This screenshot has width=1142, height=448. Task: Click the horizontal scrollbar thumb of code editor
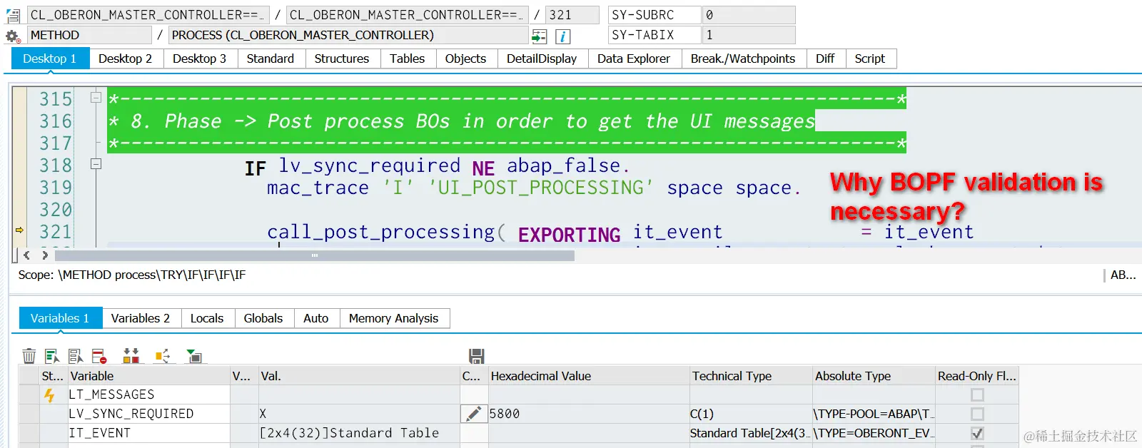(x=315, y=255)
